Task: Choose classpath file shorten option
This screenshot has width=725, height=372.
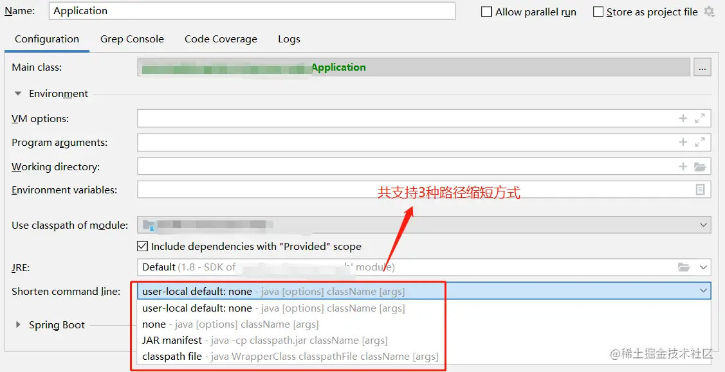Action: point(424,357)
